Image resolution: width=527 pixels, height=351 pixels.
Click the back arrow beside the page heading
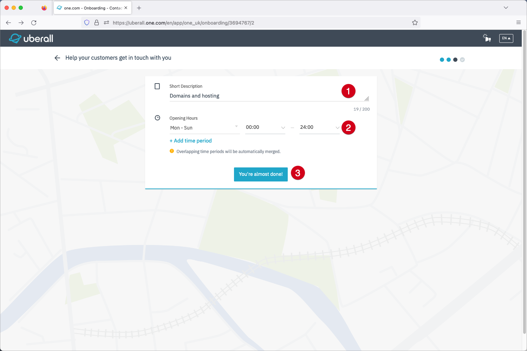(57, 58)
